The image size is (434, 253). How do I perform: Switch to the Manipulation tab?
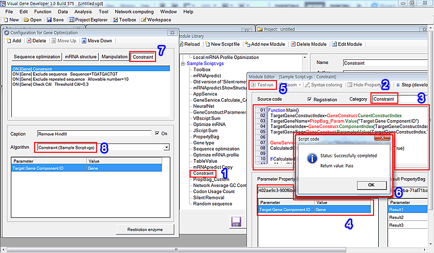tap(114, 57)
